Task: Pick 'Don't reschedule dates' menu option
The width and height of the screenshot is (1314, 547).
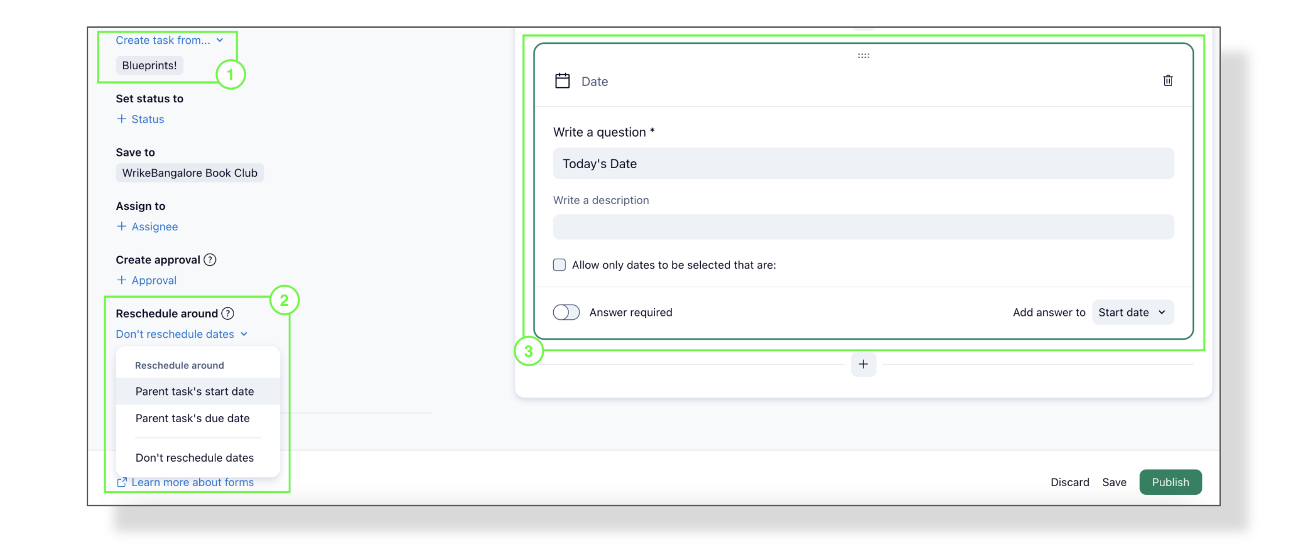Action: pyautogui.click(x=194, y=458)
